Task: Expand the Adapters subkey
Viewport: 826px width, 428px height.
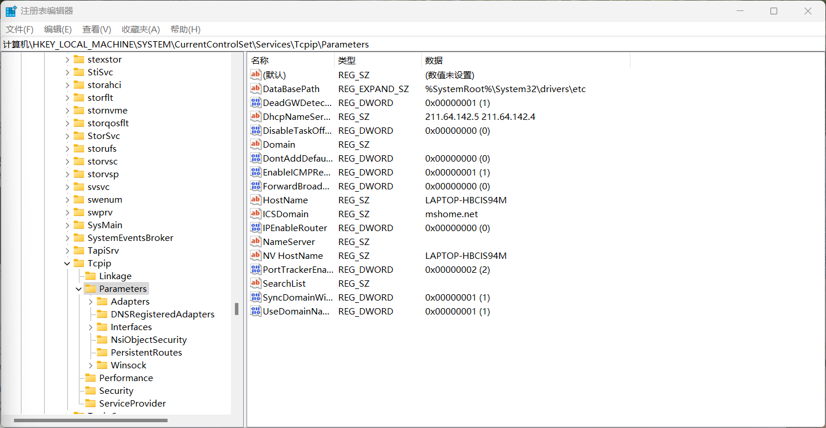Action: pyautogui.click(x=90, y=302)
